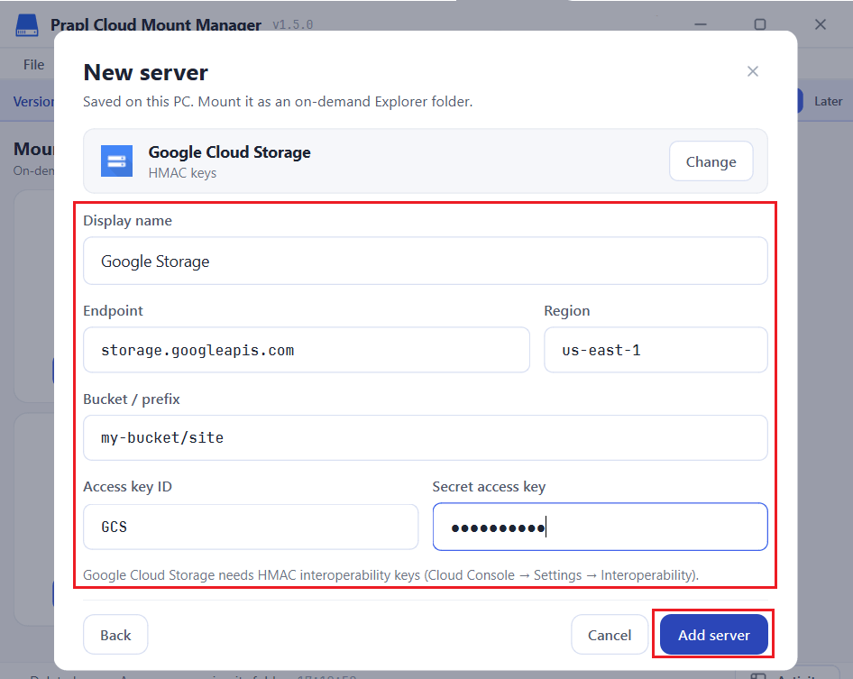This screenshot has height=679, width=853.
Task: Click the Add server button
Action: coord(714,635)
